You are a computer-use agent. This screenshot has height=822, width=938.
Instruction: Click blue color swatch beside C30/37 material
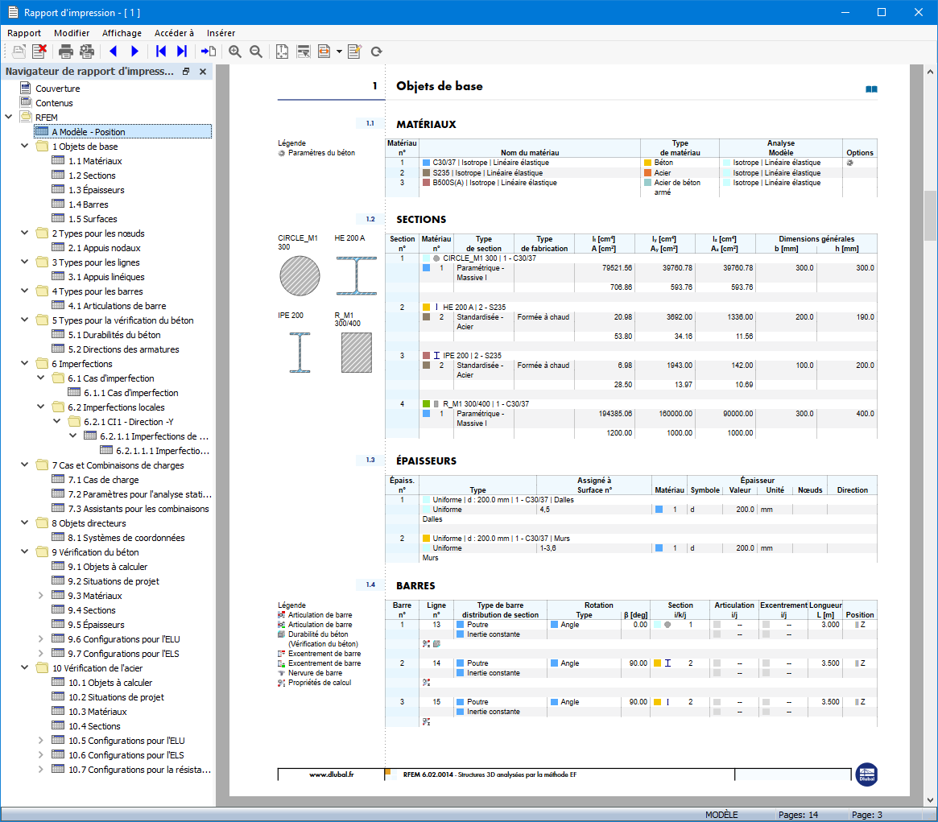(x=426, y=163)
